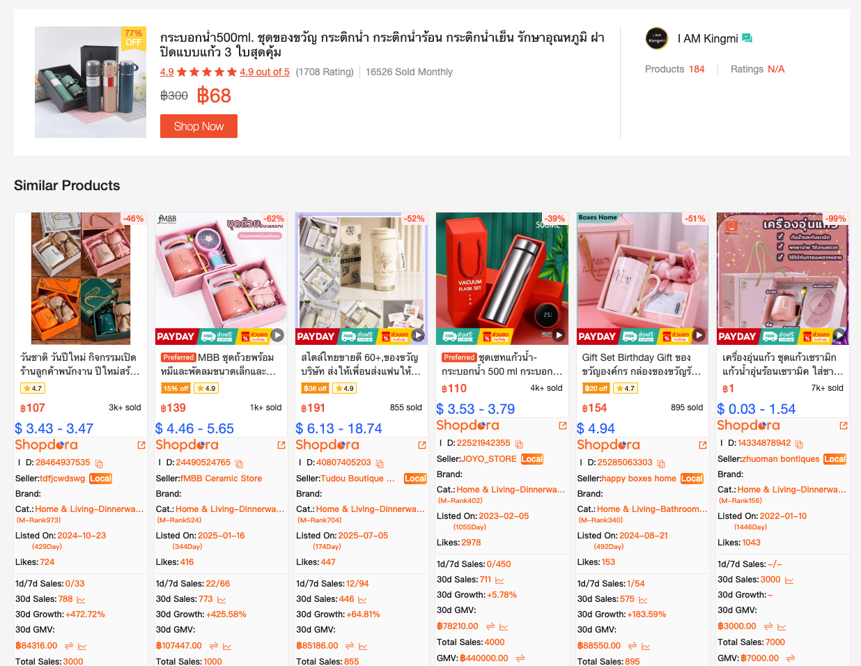Click the currency swap icon next to ฿107447.00
The height and width of the screenshot is (666, 861).
(214, 646)
